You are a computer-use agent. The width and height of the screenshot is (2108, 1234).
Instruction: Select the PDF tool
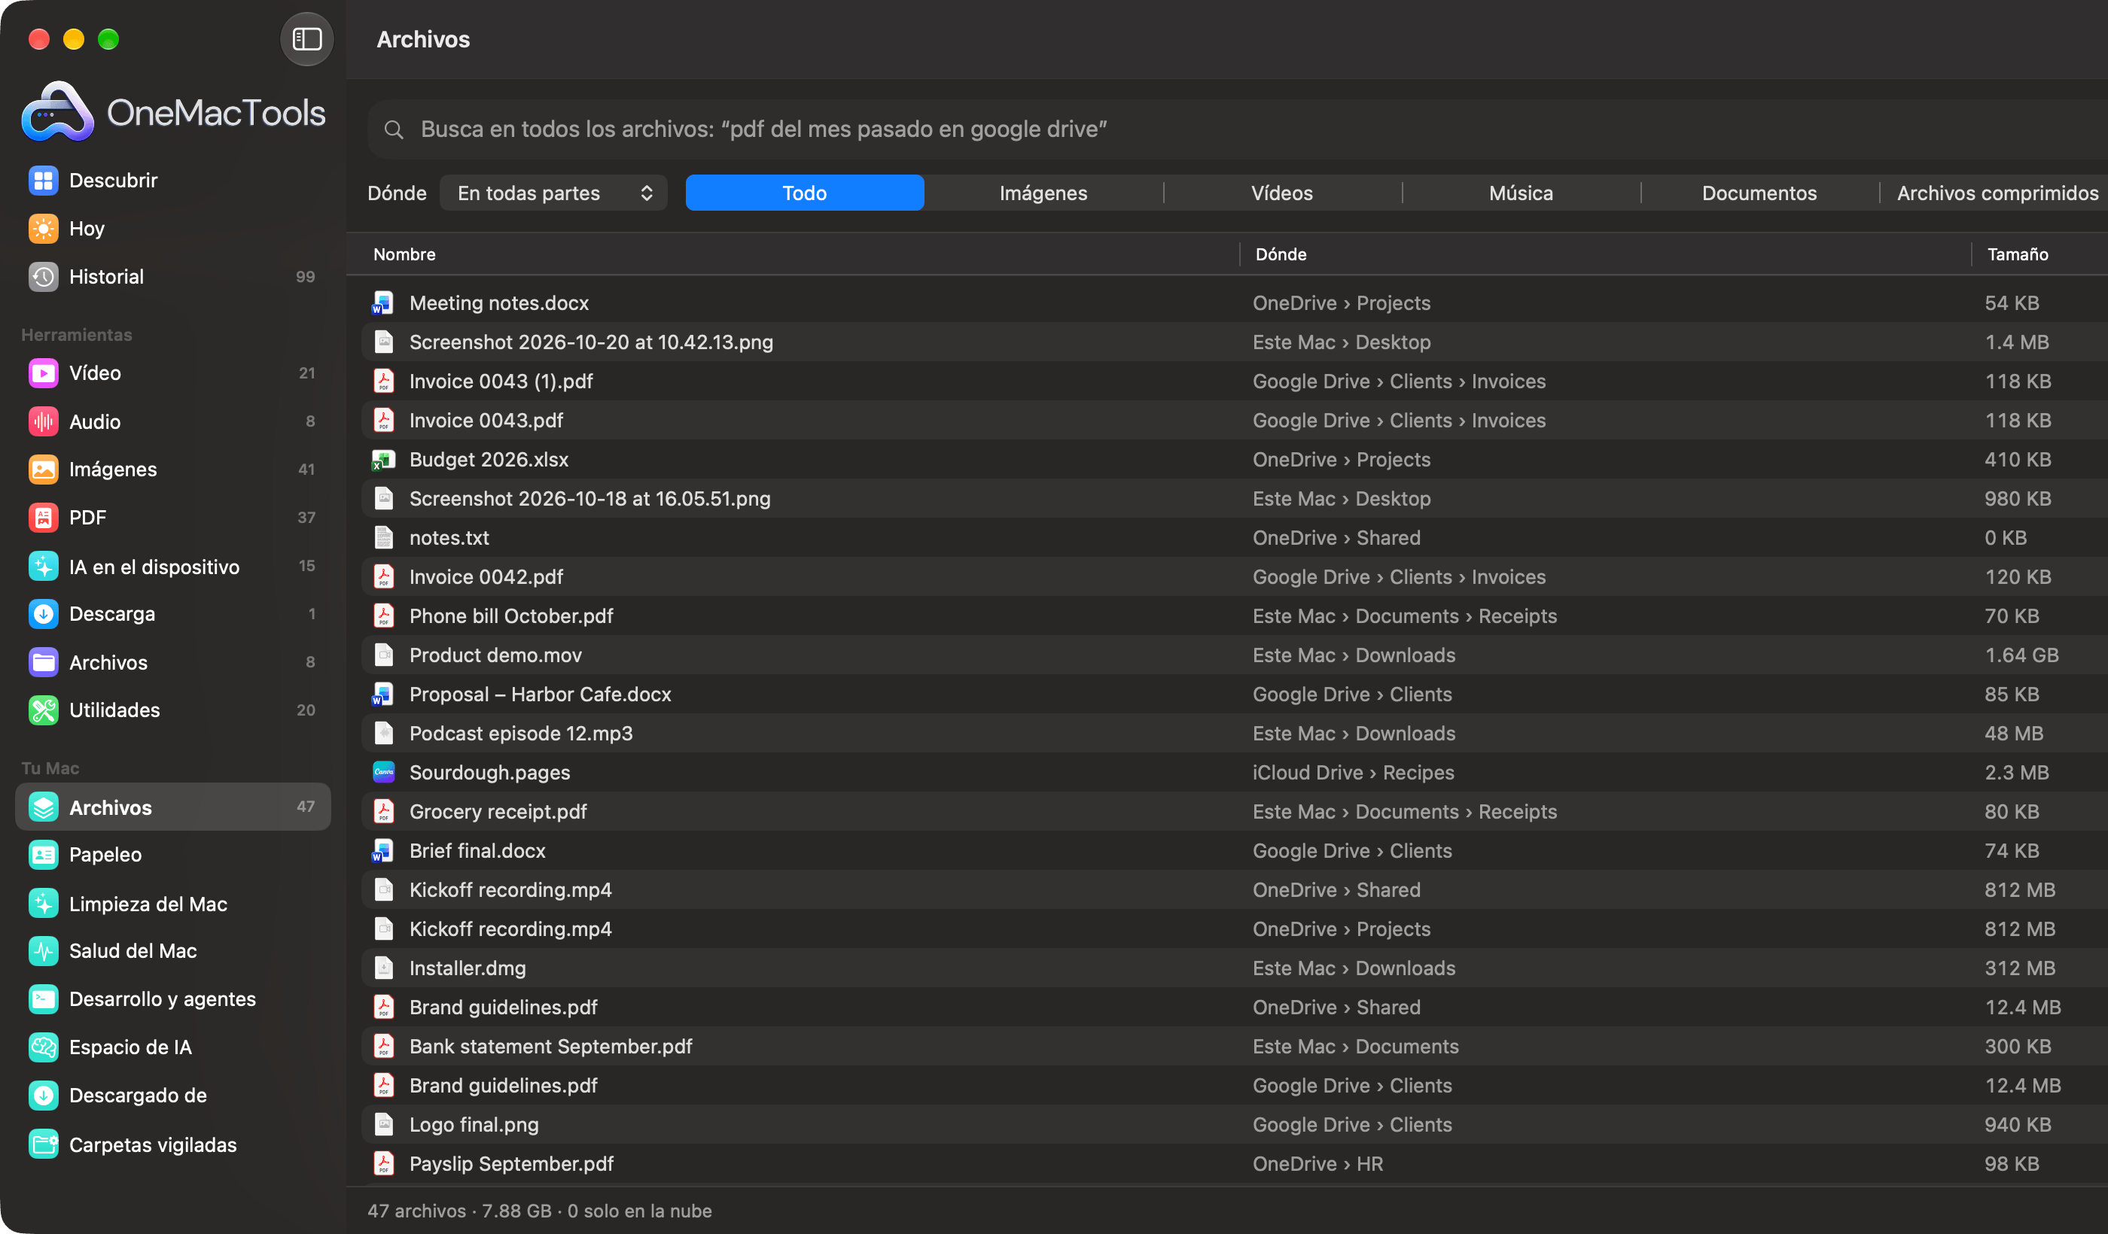(172, 518)
